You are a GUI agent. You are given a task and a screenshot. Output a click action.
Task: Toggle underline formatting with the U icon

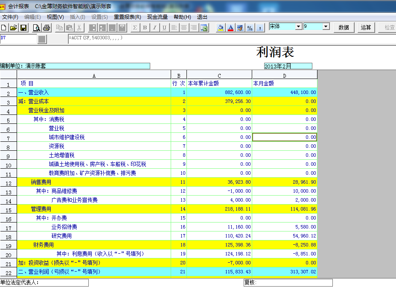164,28
